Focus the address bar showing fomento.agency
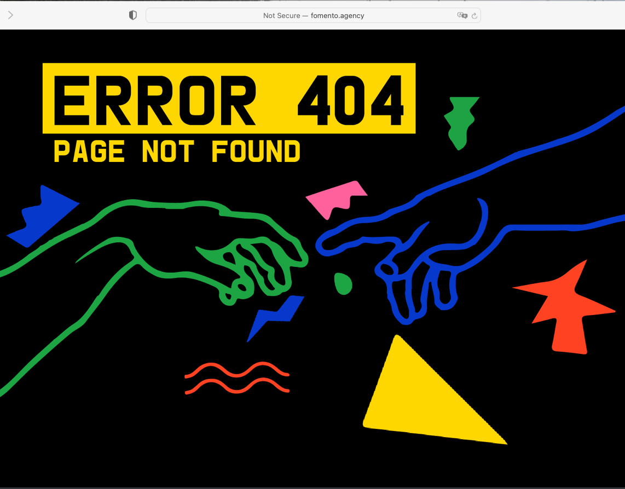Screen dimensions: 625x489 tap(313, 15)
